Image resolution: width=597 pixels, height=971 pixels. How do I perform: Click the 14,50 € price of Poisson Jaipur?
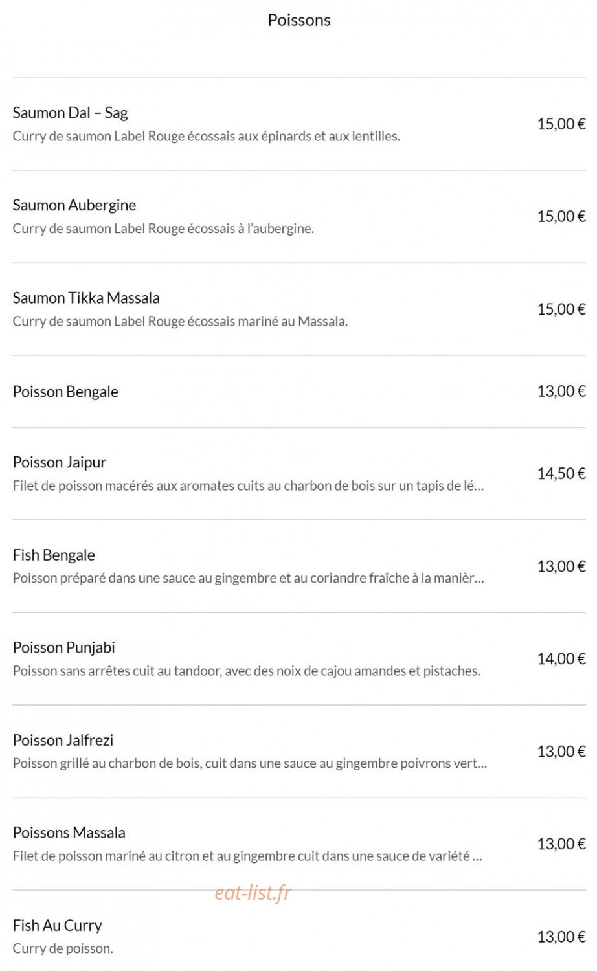tap(561, 473)
